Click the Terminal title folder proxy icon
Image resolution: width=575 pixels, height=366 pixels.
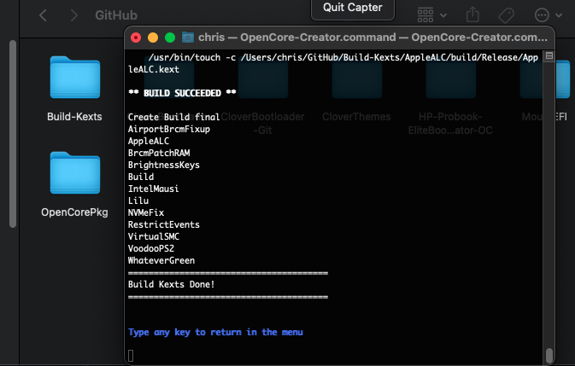click(x=188, y=38)
